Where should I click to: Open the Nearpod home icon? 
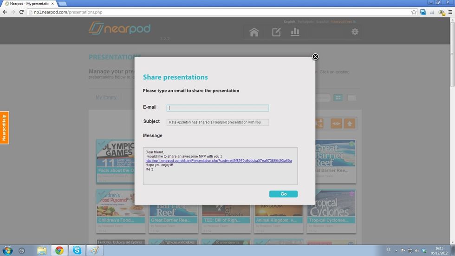(x=254, y=32)
